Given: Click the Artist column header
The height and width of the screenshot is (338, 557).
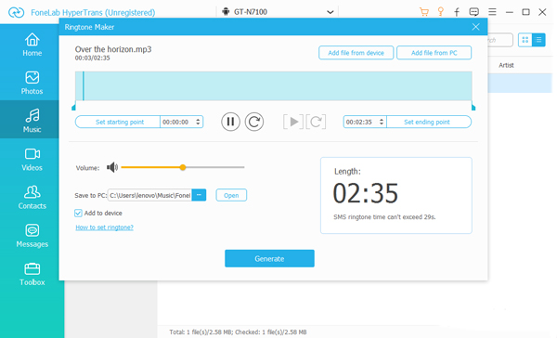Looking at the screenshot, I should (506, 65).
